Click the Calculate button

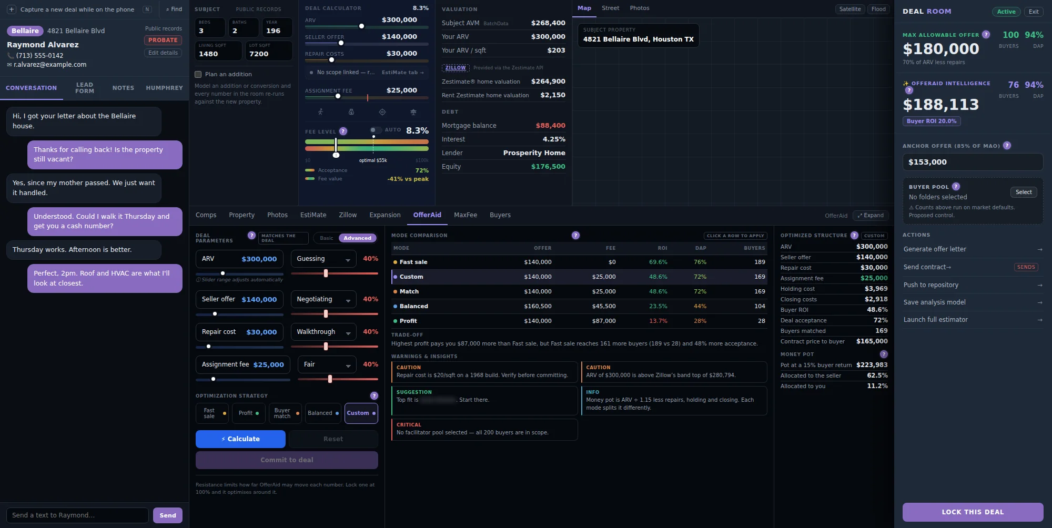pos(240,439)
